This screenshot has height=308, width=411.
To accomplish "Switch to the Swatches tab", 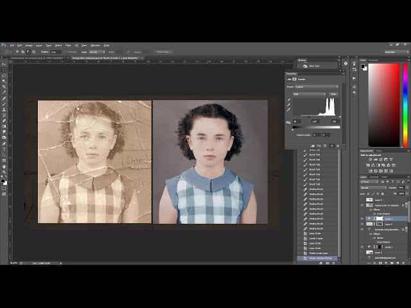I will (374, 60).
